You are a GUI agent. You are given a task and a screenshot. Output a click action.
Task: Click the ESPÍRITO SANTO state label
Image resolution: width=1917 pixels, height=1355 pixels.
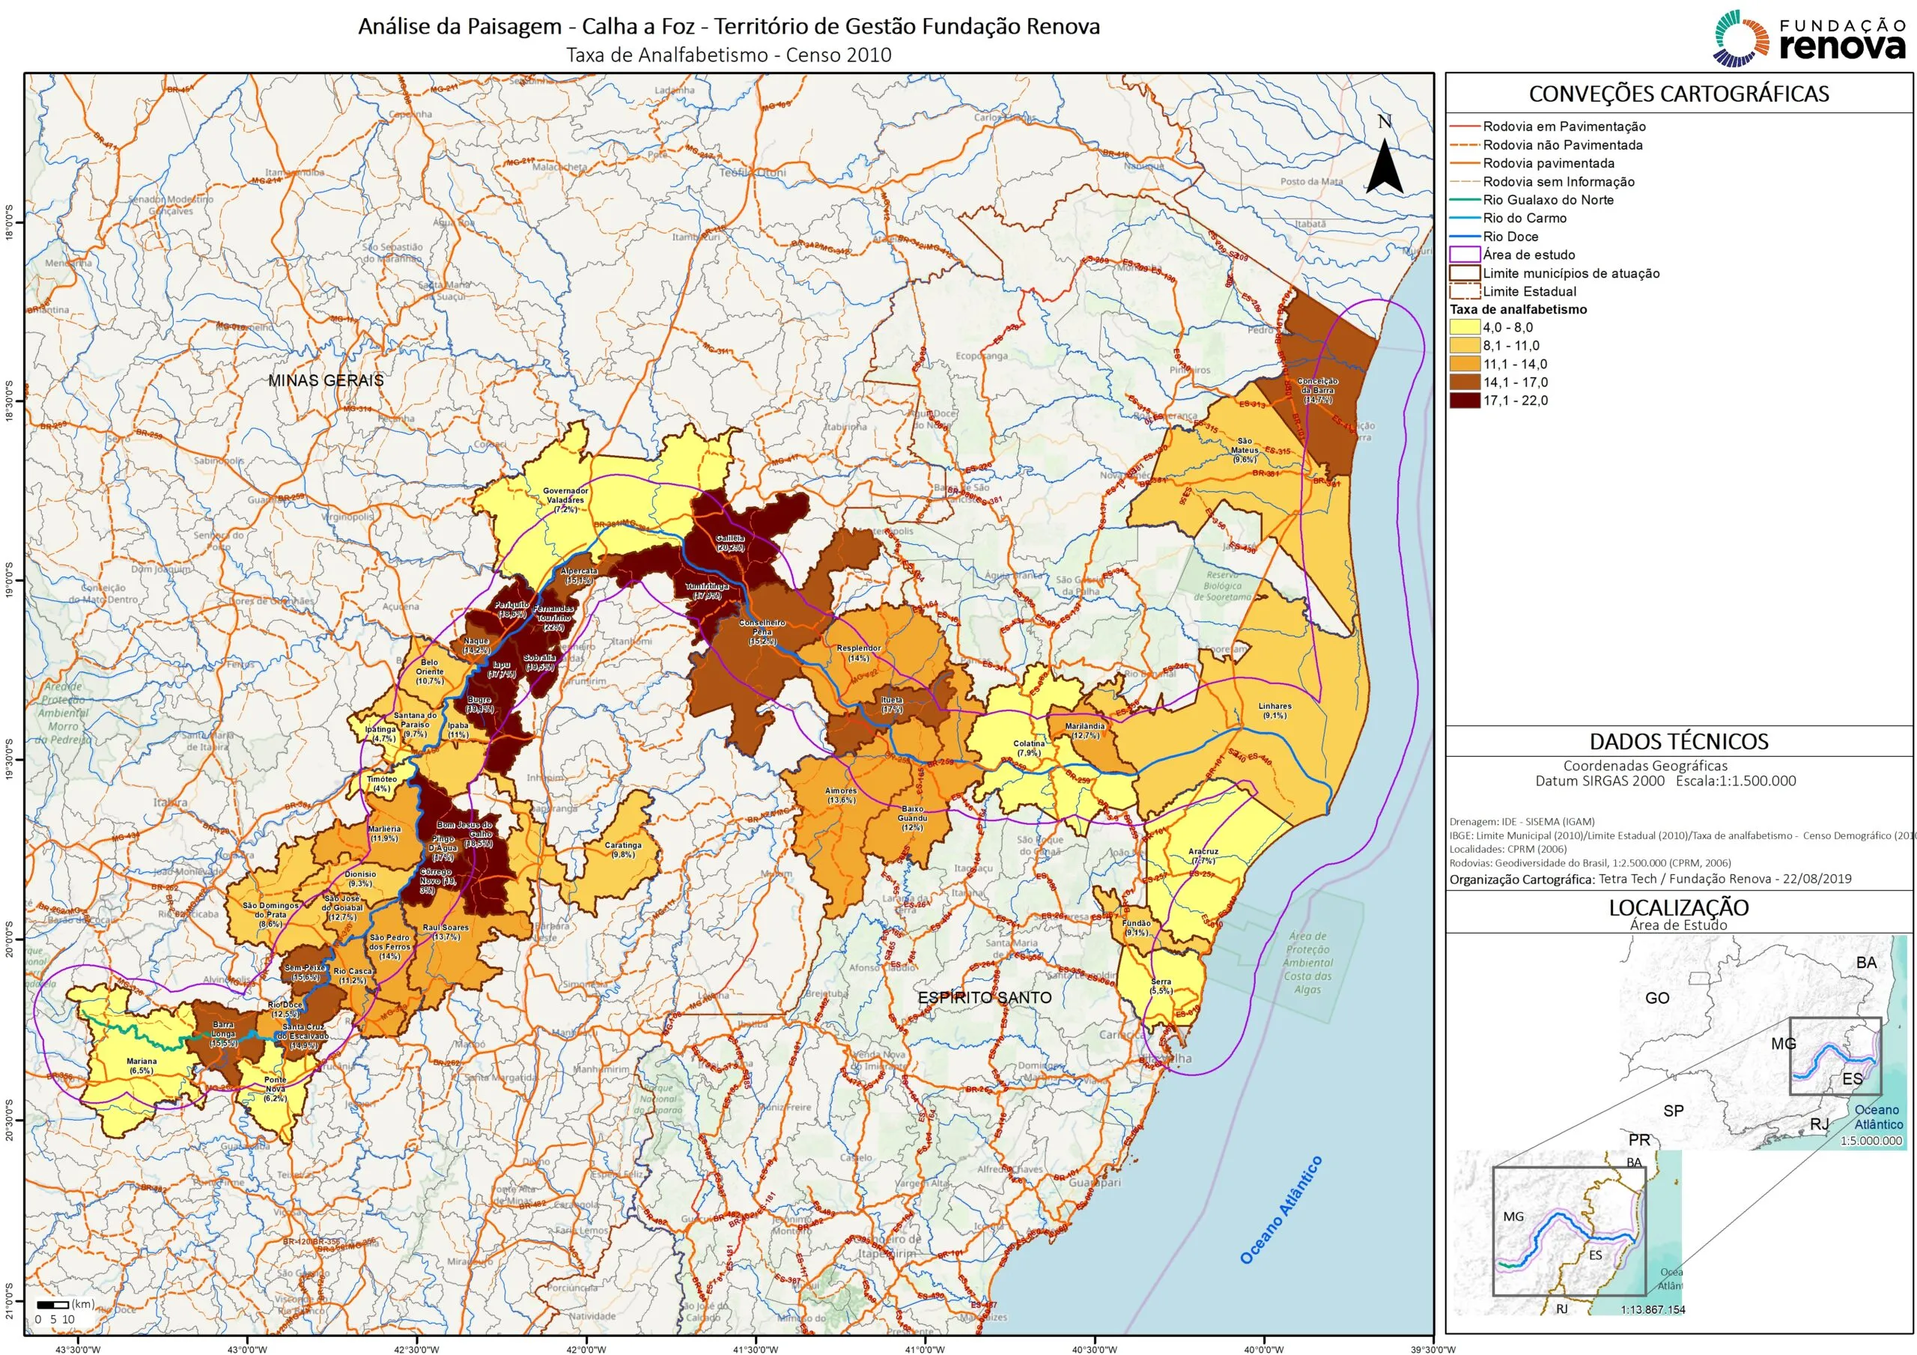pyautogui.click(x=985, y=998)
